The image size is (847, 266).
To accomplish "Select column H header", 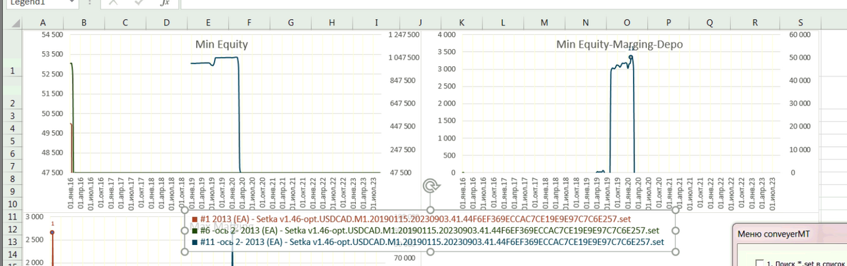I will coord(332,23).
